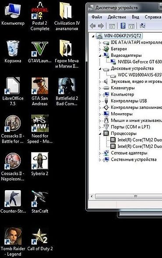Image resolution: width=162 pixels, height=258 pixels.
Task: Expand the Звуковые, видео и игровые node
Action: point(100,81)
